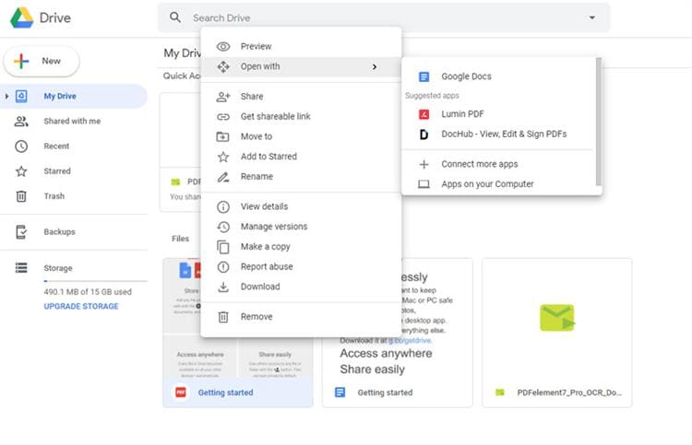
Task: Click the Share add-person icon
Action: tap(223, 97)
